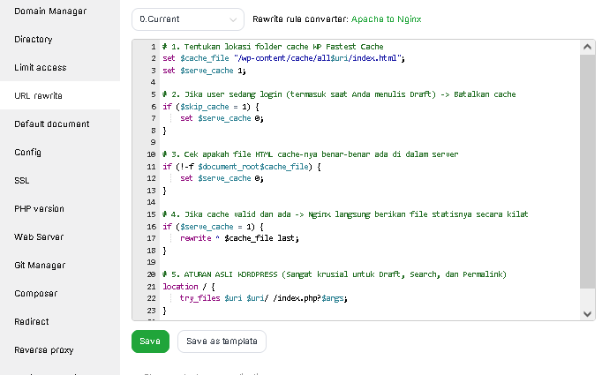Click line number 9 in the gutter

(153, 142)
